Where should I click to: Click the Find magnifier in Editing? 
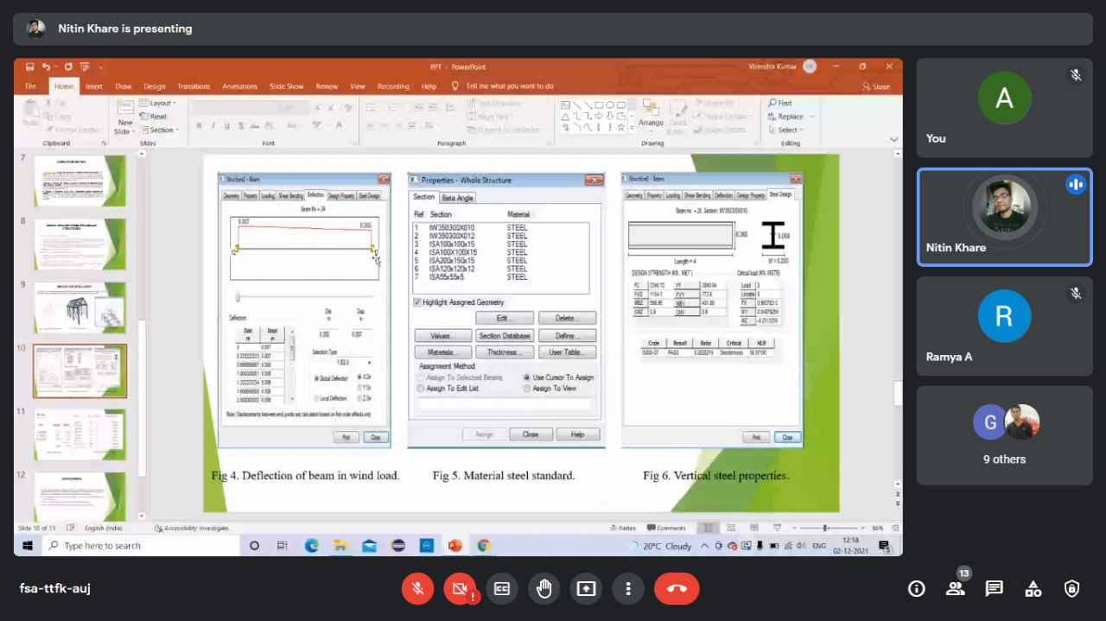(772, 103)
